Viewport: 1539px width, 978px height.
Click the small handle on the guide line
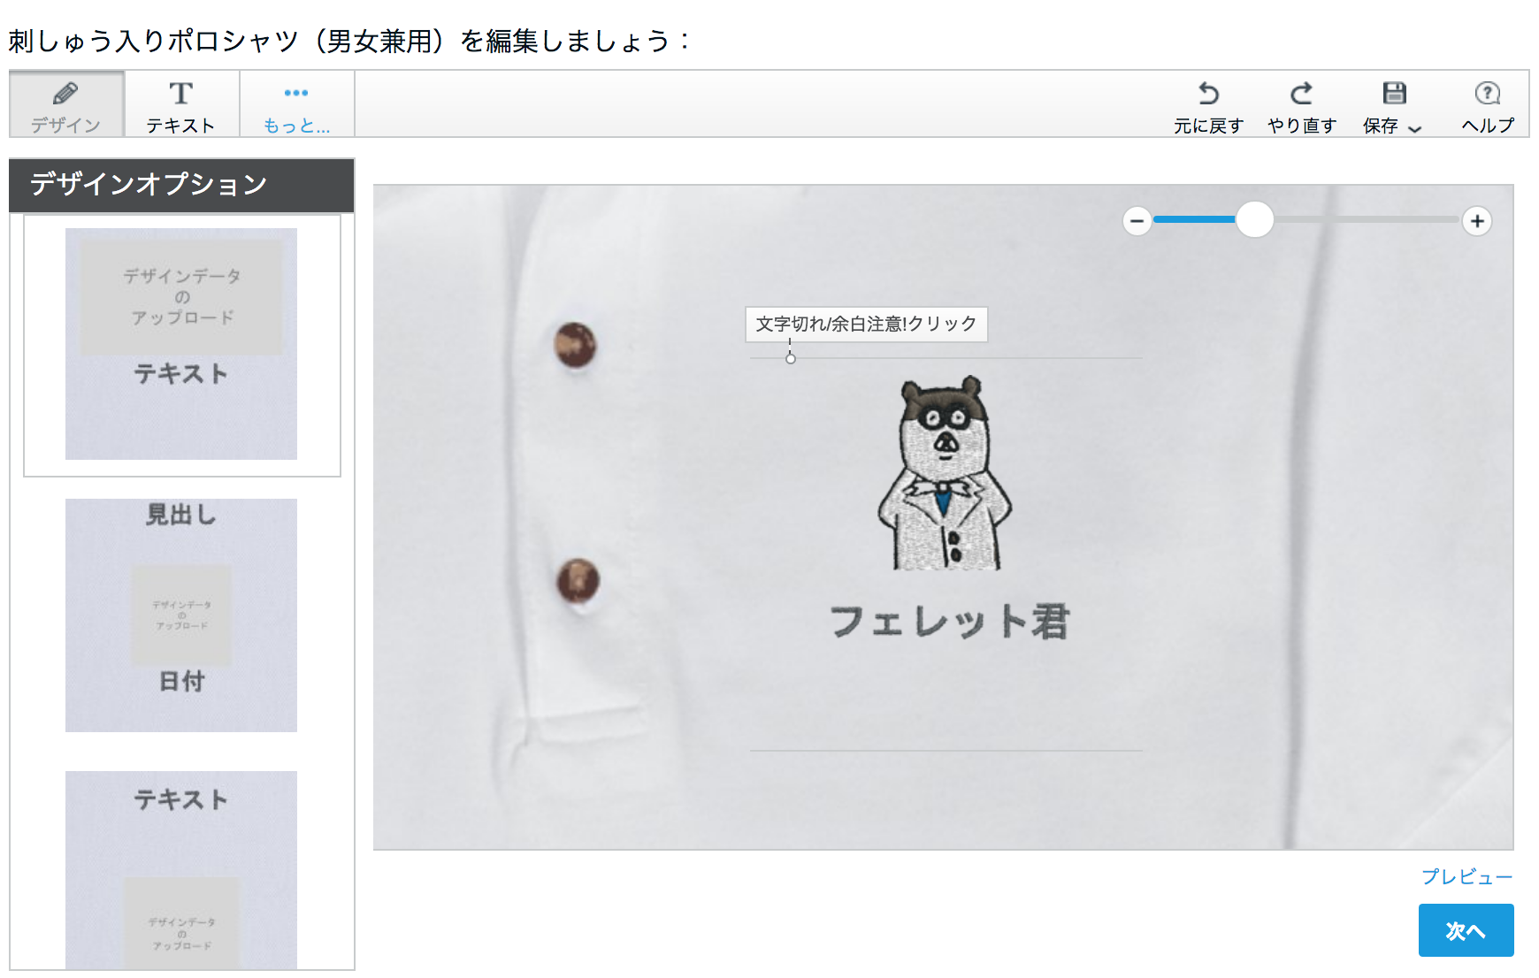tap(791, 358)
